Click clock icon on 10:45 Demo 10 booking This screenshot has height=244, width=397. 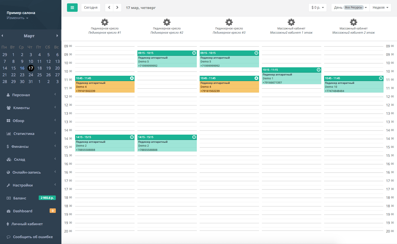point(381,78)
